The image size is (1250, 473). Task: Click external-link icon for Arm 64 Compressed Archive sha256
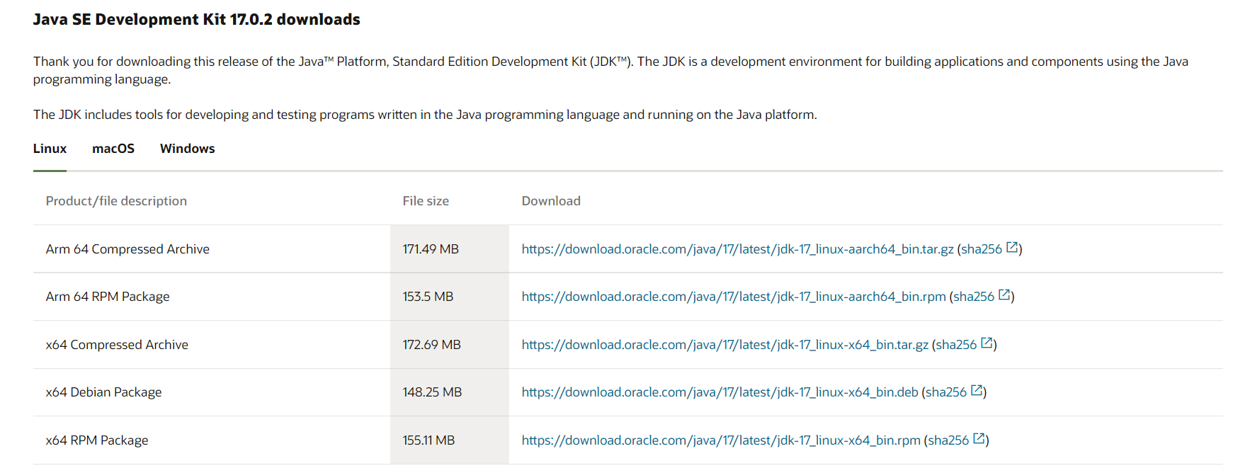[x=1012, y=248]
